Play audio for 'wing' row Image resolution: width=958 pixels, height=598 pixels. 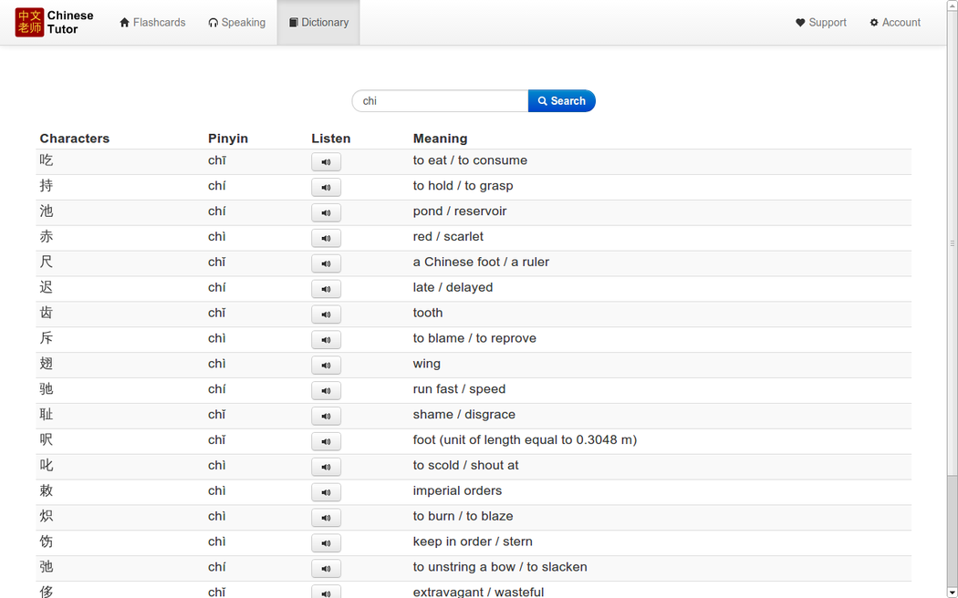(x=326, y=366)
